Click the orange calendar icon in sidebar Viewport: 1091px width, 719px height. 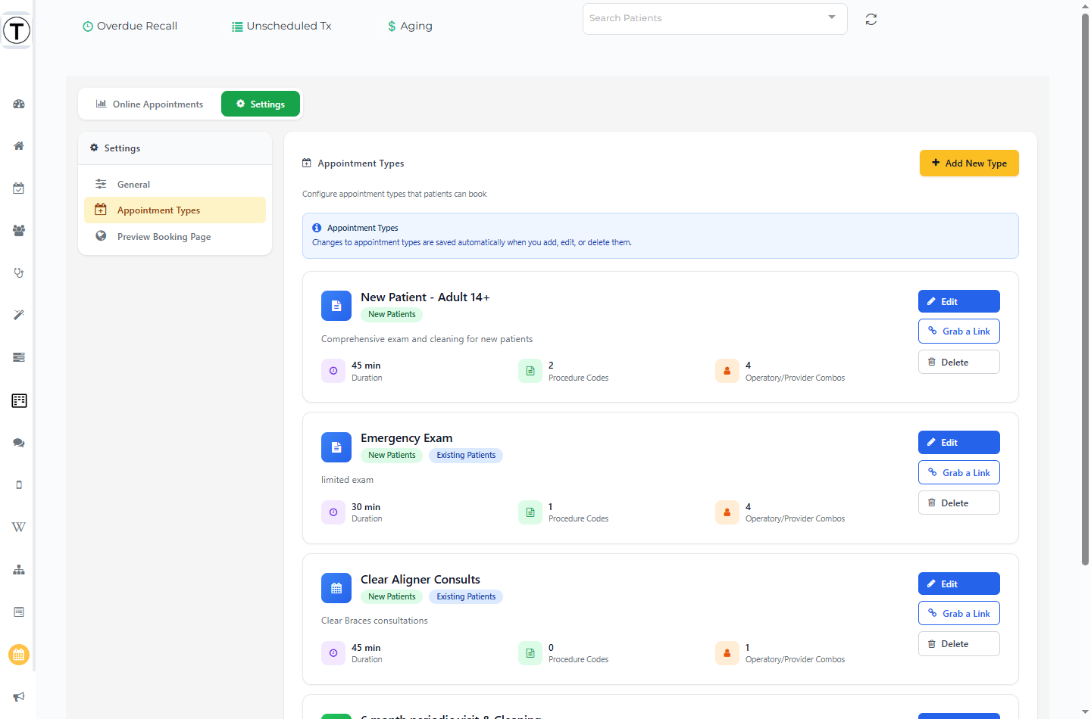pyautogui.click(x=19, y=655)
